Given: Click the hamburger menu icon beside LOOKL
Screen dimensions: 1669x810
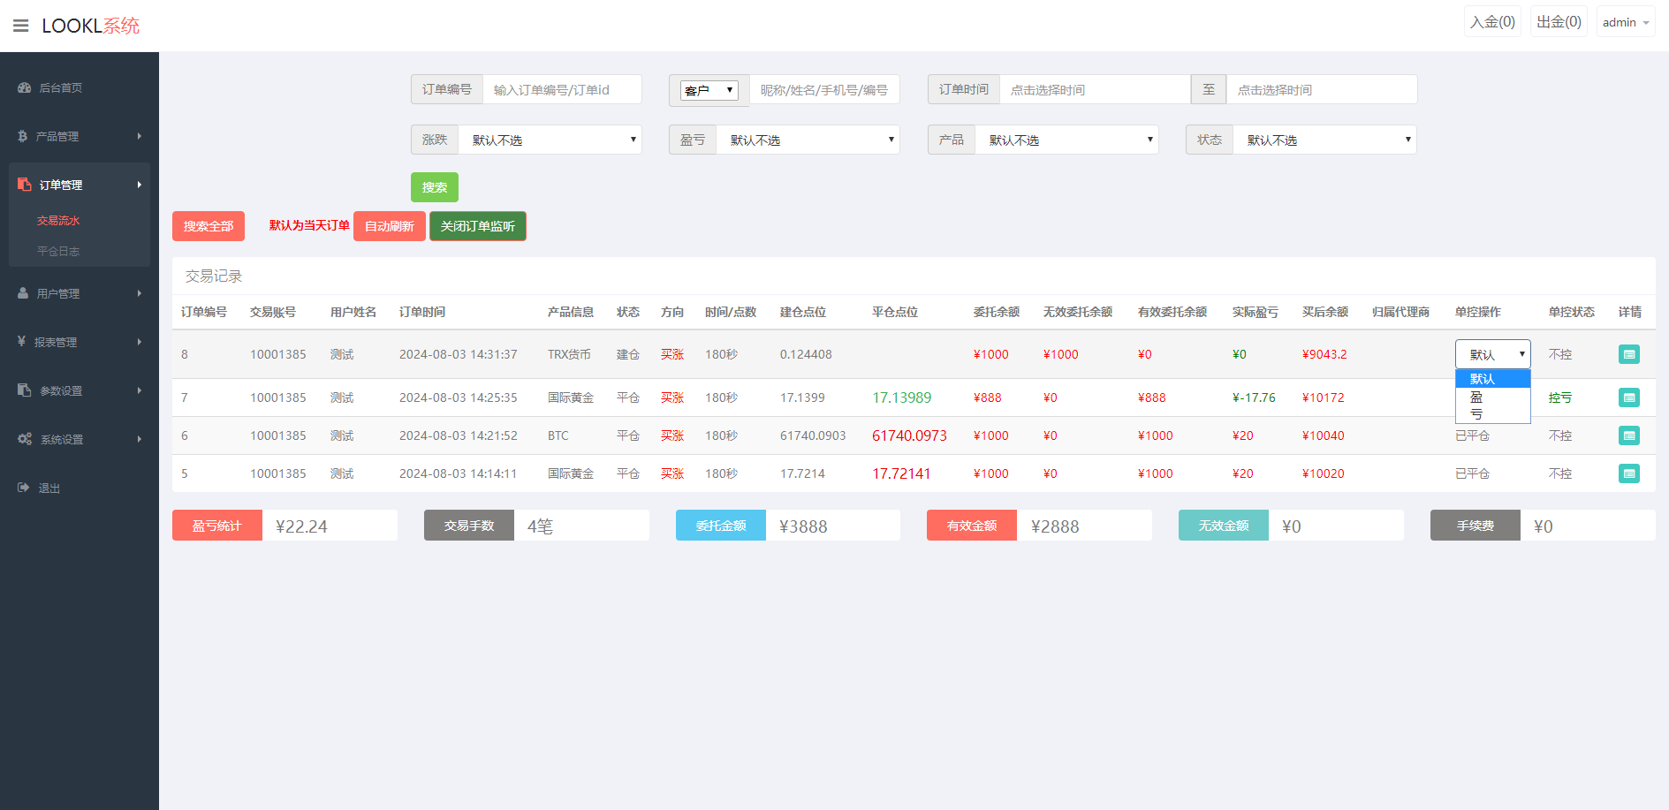Looking at the screenshot, I should (x=20, y=26).
